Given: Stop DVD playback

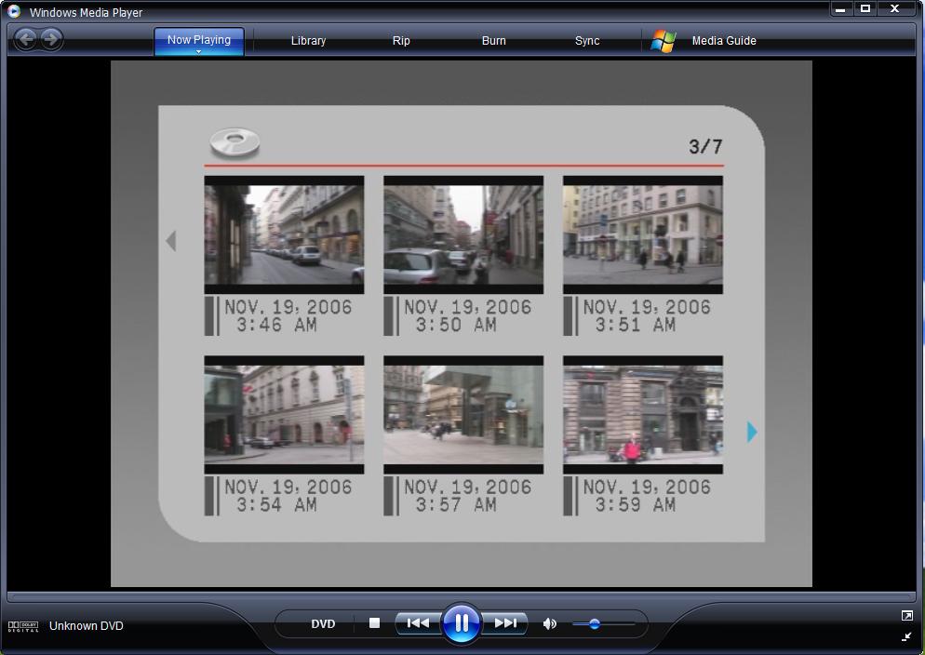Looking at the screenshot, I should [374, 623].
